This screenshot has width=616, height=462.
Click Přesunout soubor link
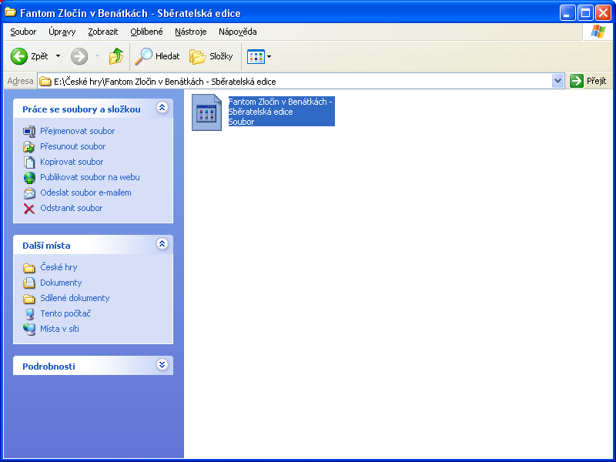click(73, 146)
